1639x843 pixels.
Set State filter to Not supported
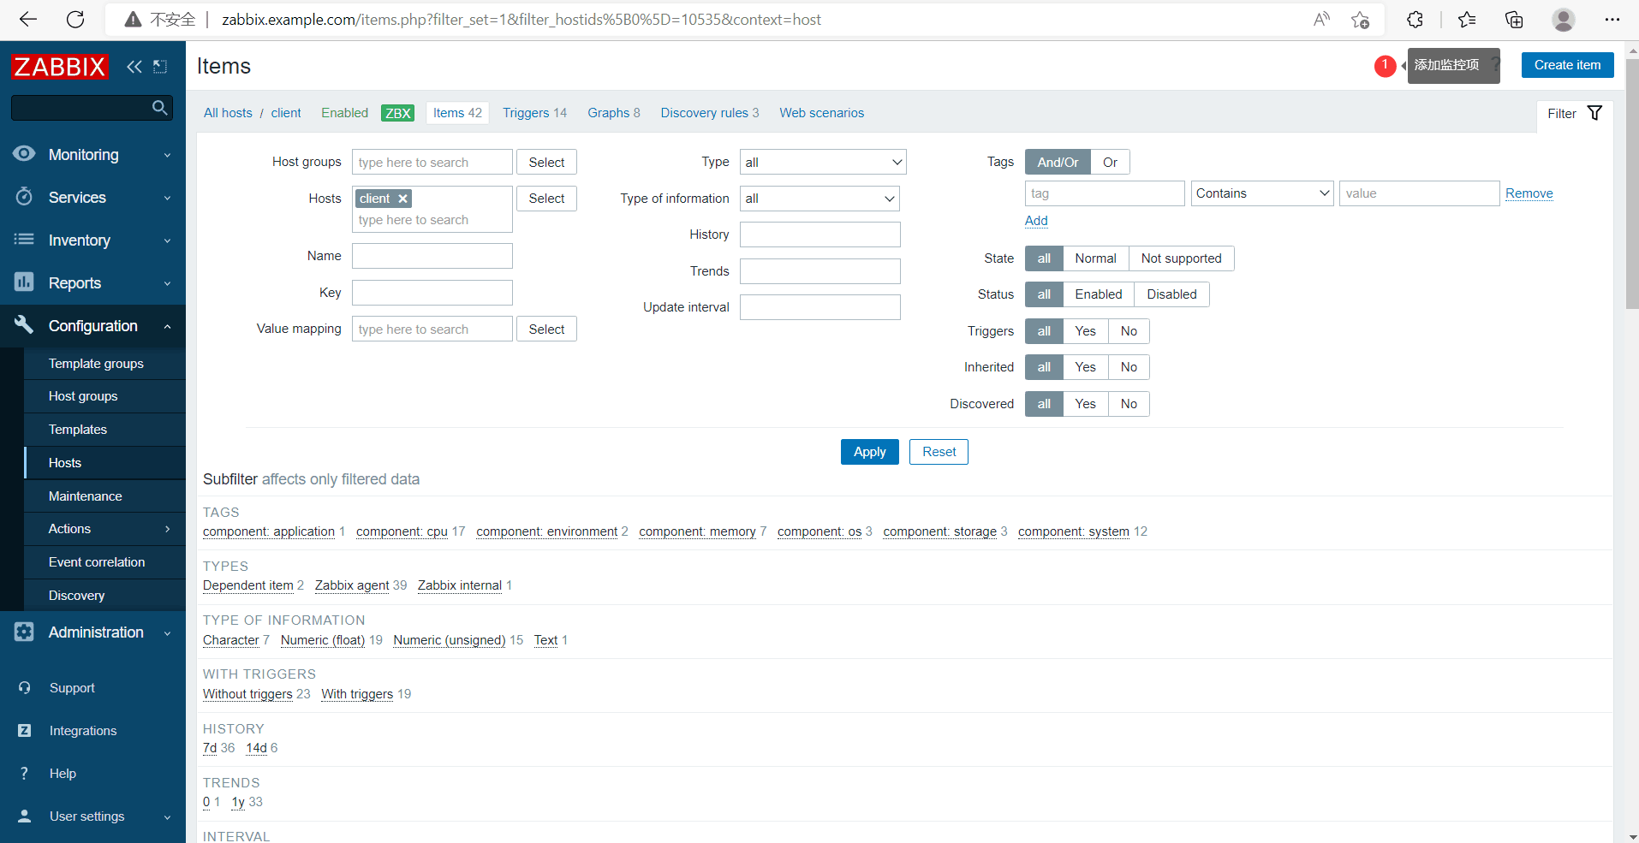[x=1181, y=258]
